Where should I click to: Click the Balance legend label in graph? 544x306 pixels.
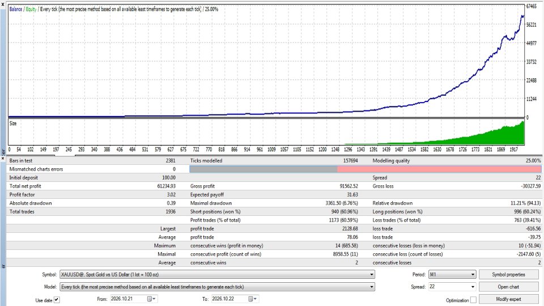[16, 10]
